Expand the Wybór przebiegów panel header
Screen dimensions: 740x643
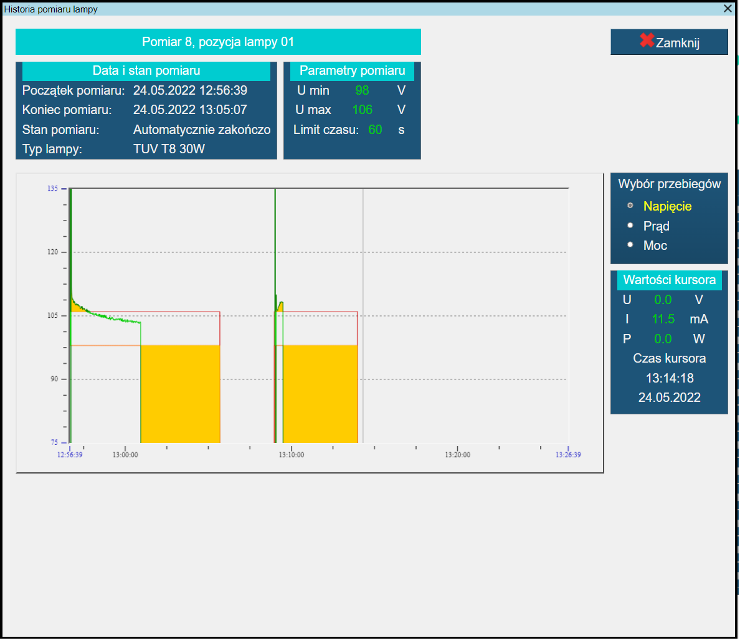pos(669,184)
